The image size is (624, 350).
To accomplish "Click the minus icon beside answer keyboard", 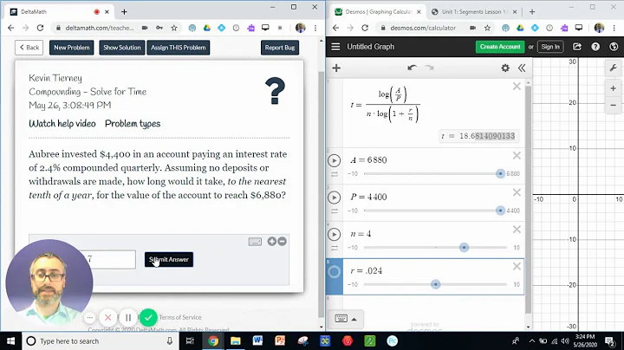I will click(x=283, y=241).
